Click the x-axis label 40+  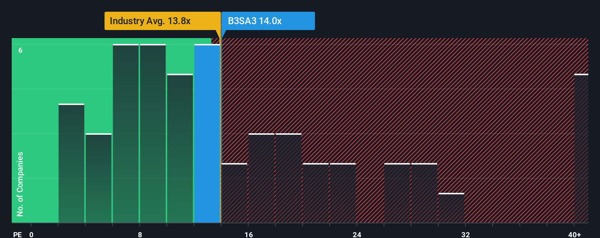(x=574, y=234)
